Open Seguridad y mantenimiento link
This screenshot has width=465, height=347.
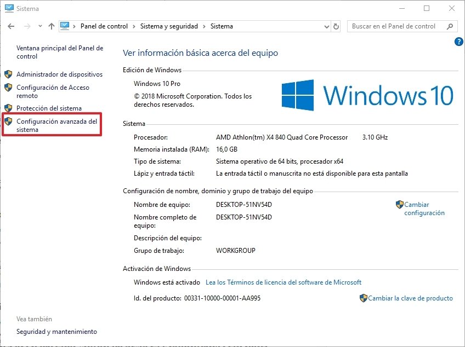pyautogui.click(x=56, y=332)
